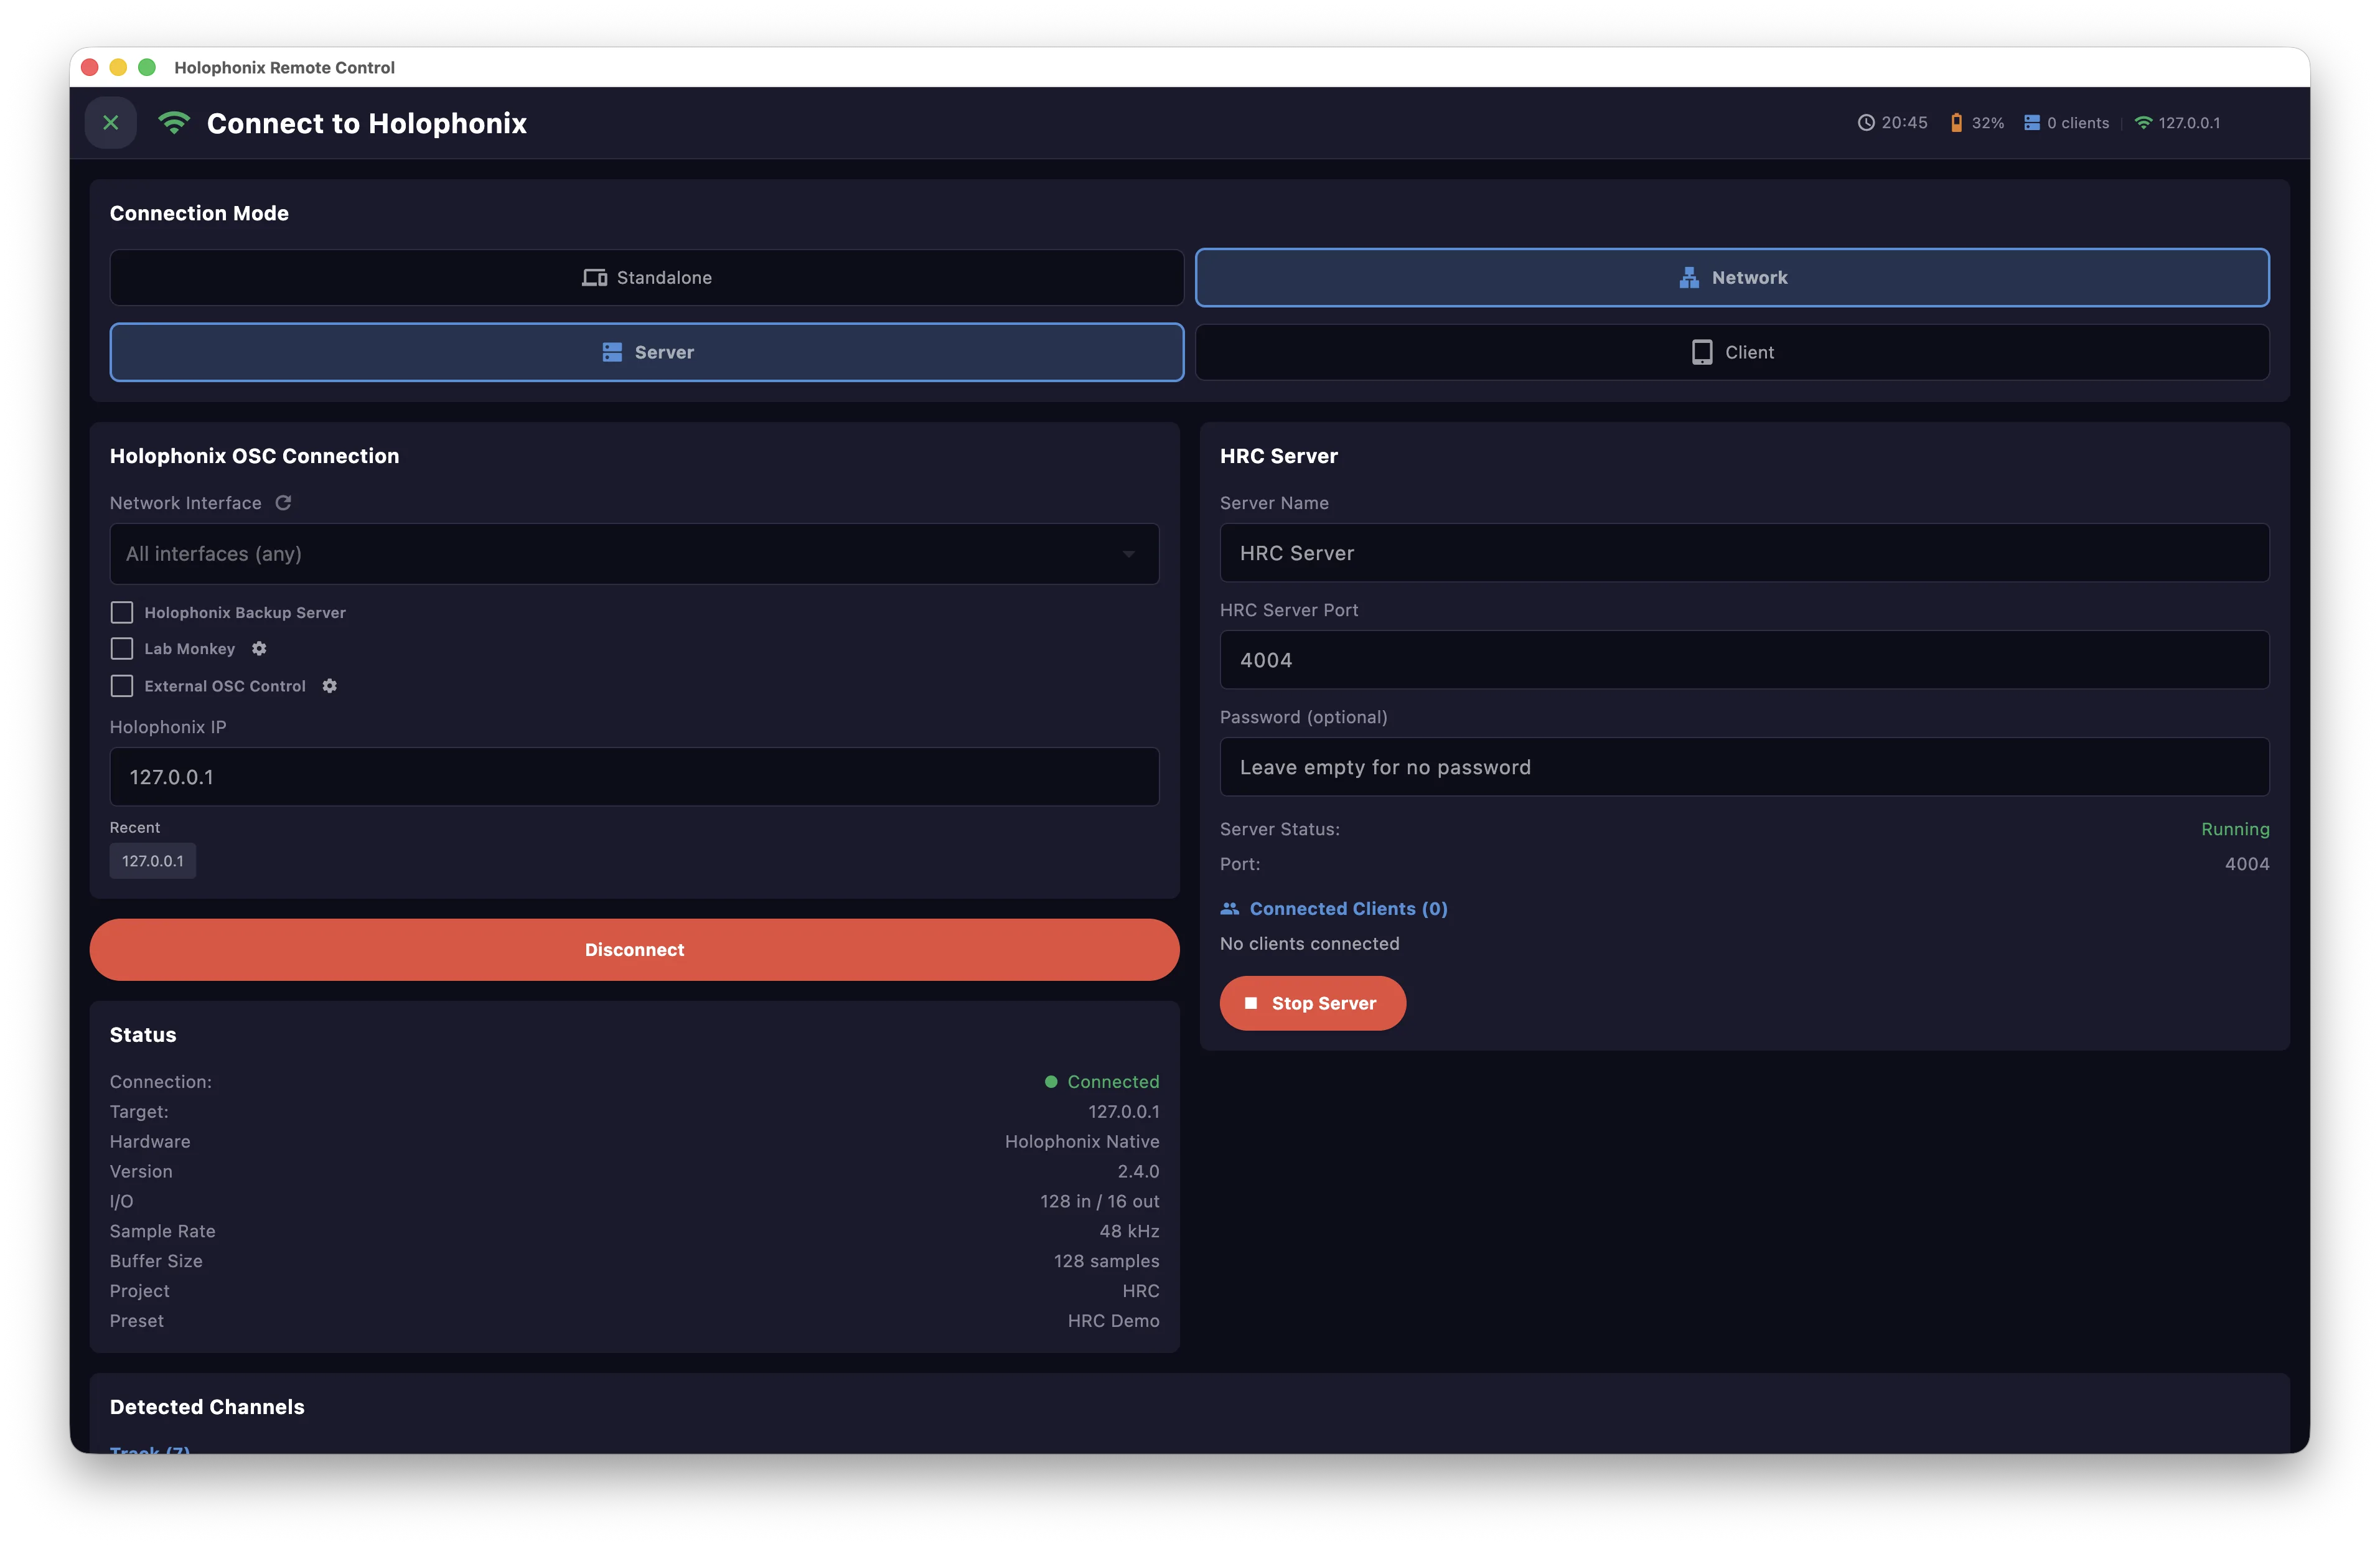
Task: Select recent address 127.0.0.1 chip
Action: (153, 861)
